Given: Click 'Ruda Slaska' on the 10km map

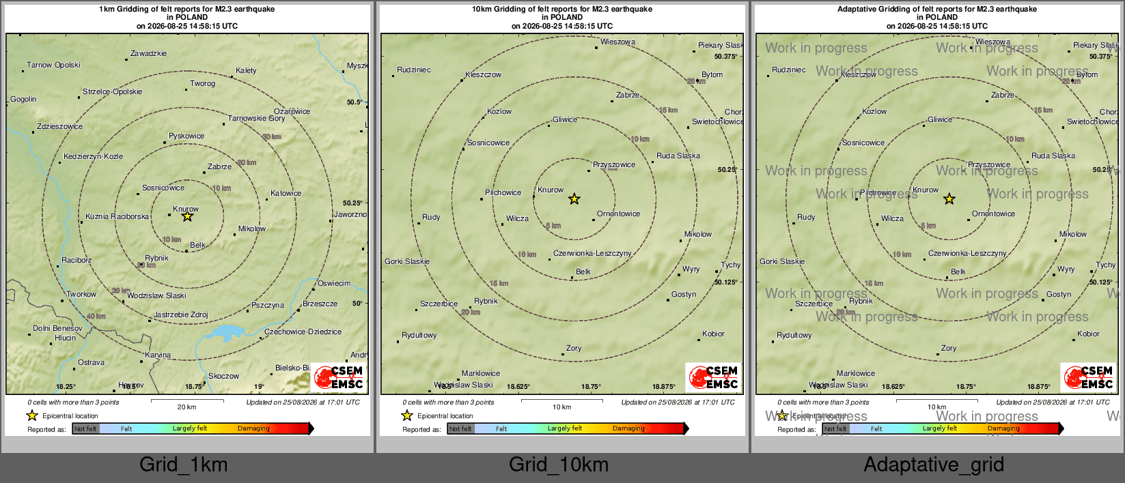Looking at the screenshot, I should point(678,156).
